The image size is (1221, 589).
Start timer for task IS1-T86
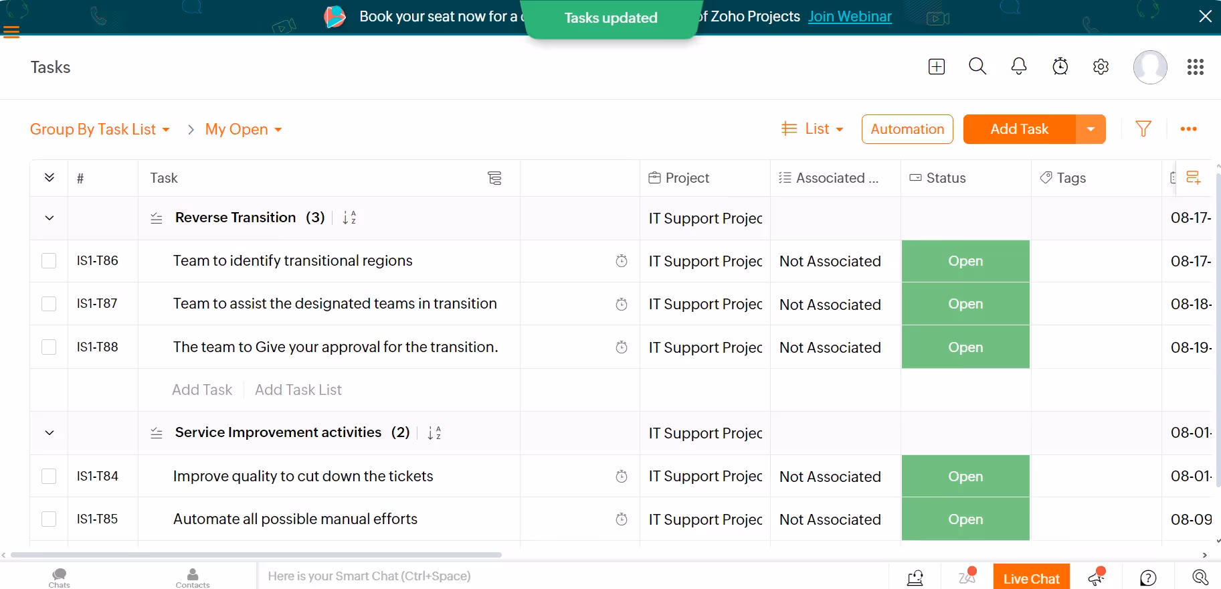tap(622, 261)
